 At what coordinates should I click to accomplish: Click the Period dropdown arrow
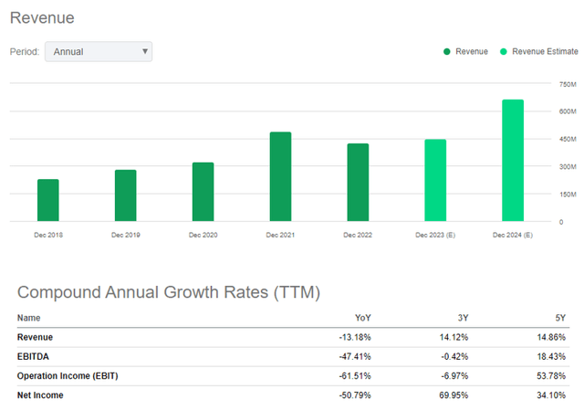click(x=145, y=52)
